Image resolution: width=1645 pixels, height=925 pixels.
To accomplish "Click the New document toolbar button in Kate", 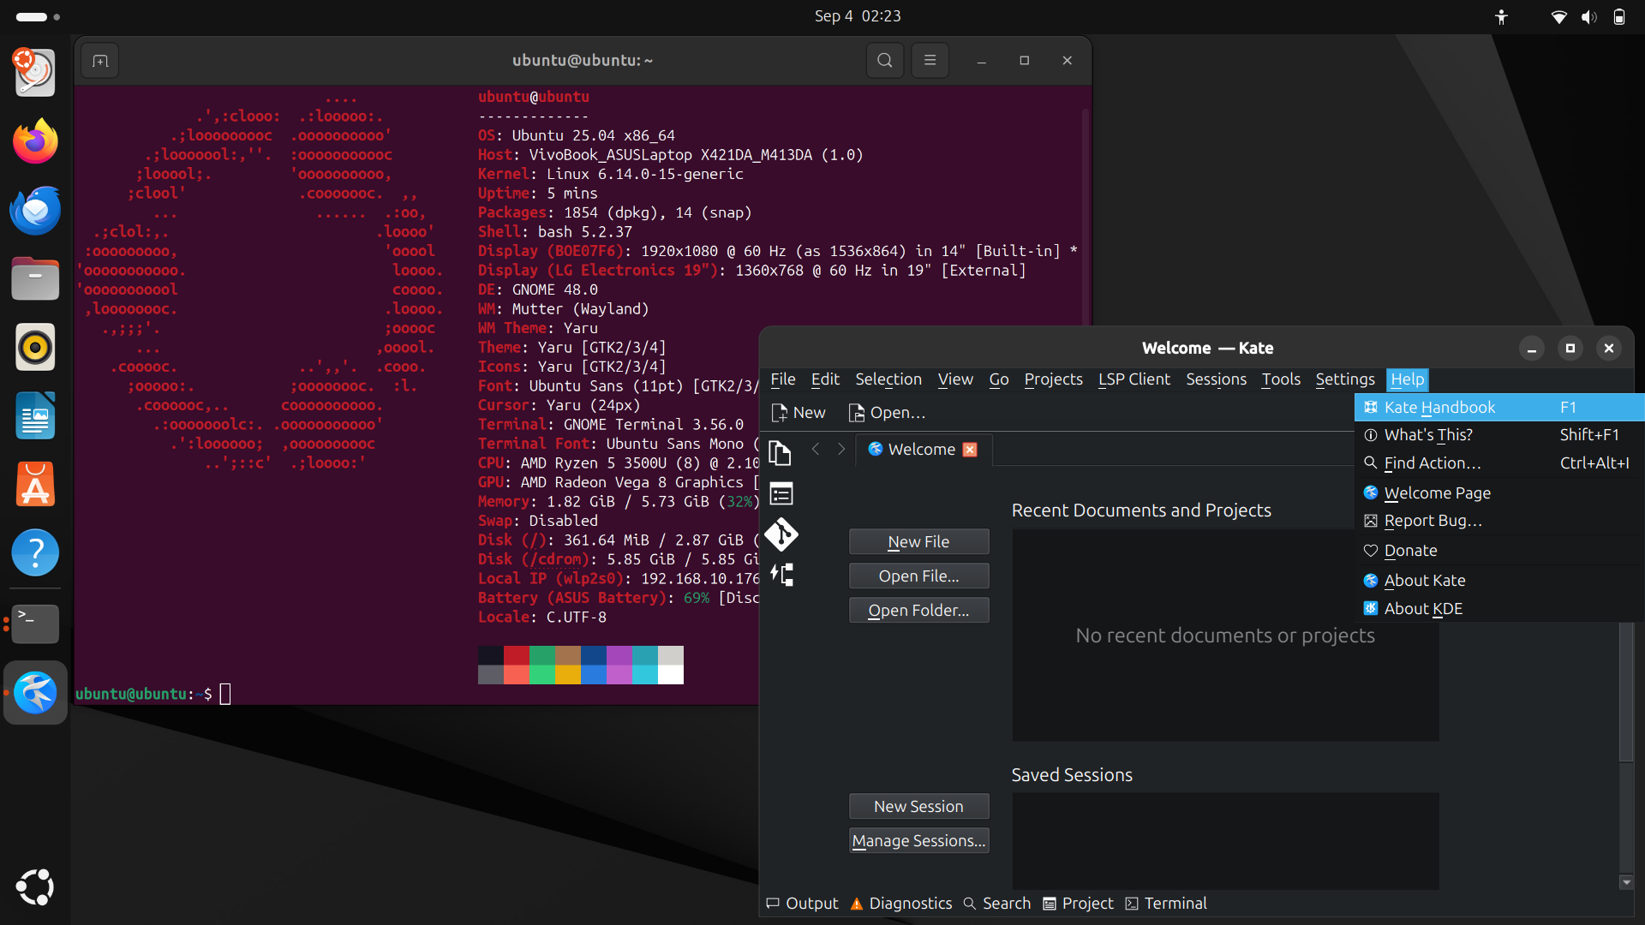I will [x=799, y=413].
